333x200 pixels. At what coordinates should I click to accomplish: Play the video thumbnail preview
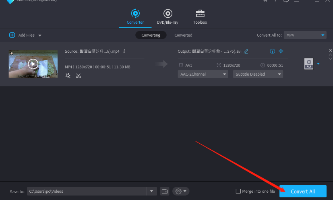[33, 64]
